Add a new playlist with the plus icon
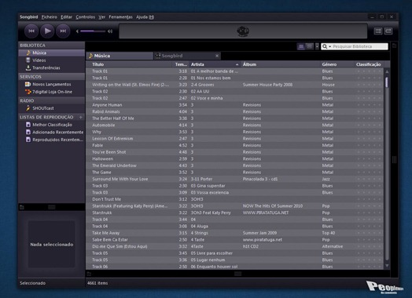The width and height of the screenshot is (412, 298). tap(81, 117)
